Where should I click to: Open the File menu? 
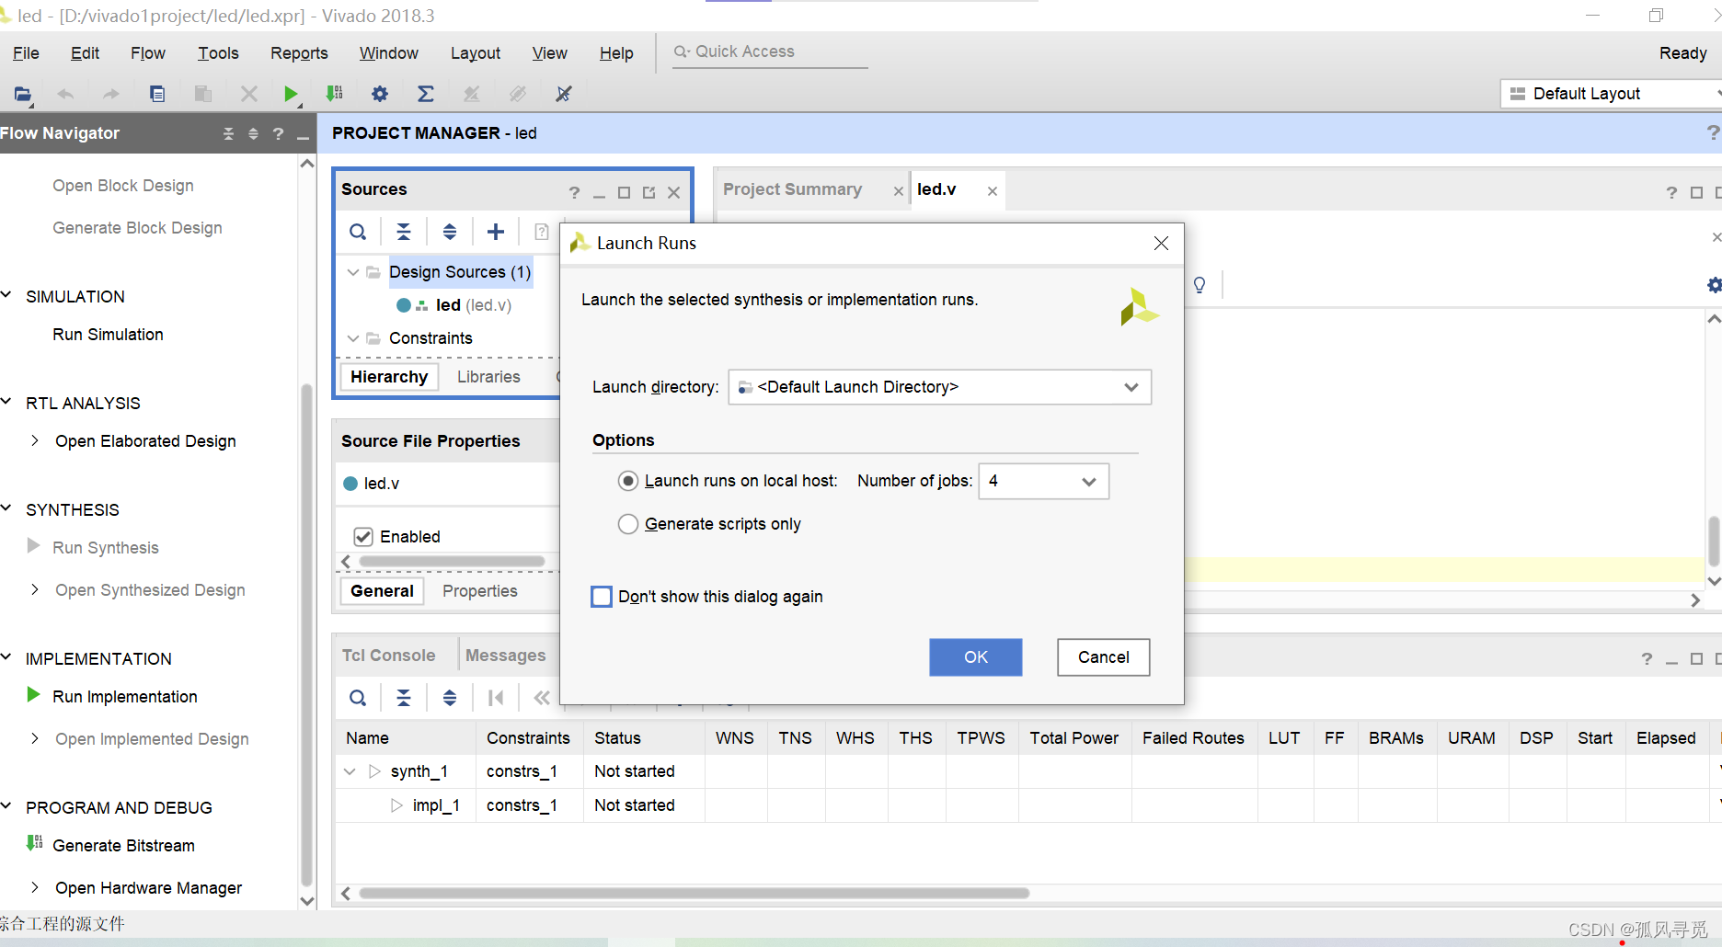coord(26,53)
